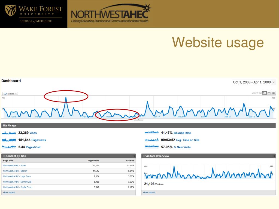The height and width of the screenshot is (209, 279).
Task: Click the Feb 27 date label on graph
Action: (228, 117)
